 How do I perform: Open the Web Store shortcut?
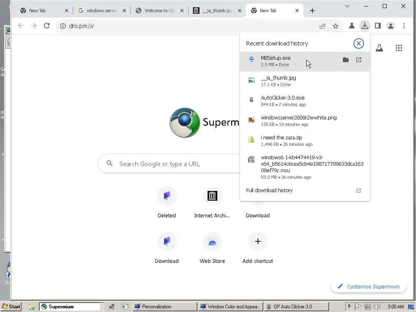[212, 249]
